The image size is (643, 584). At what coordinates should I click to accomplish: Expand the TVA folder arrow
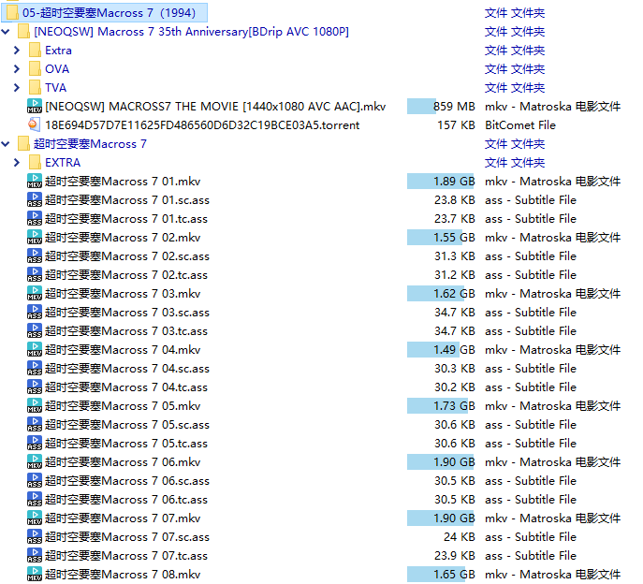[x=17, y=88]
